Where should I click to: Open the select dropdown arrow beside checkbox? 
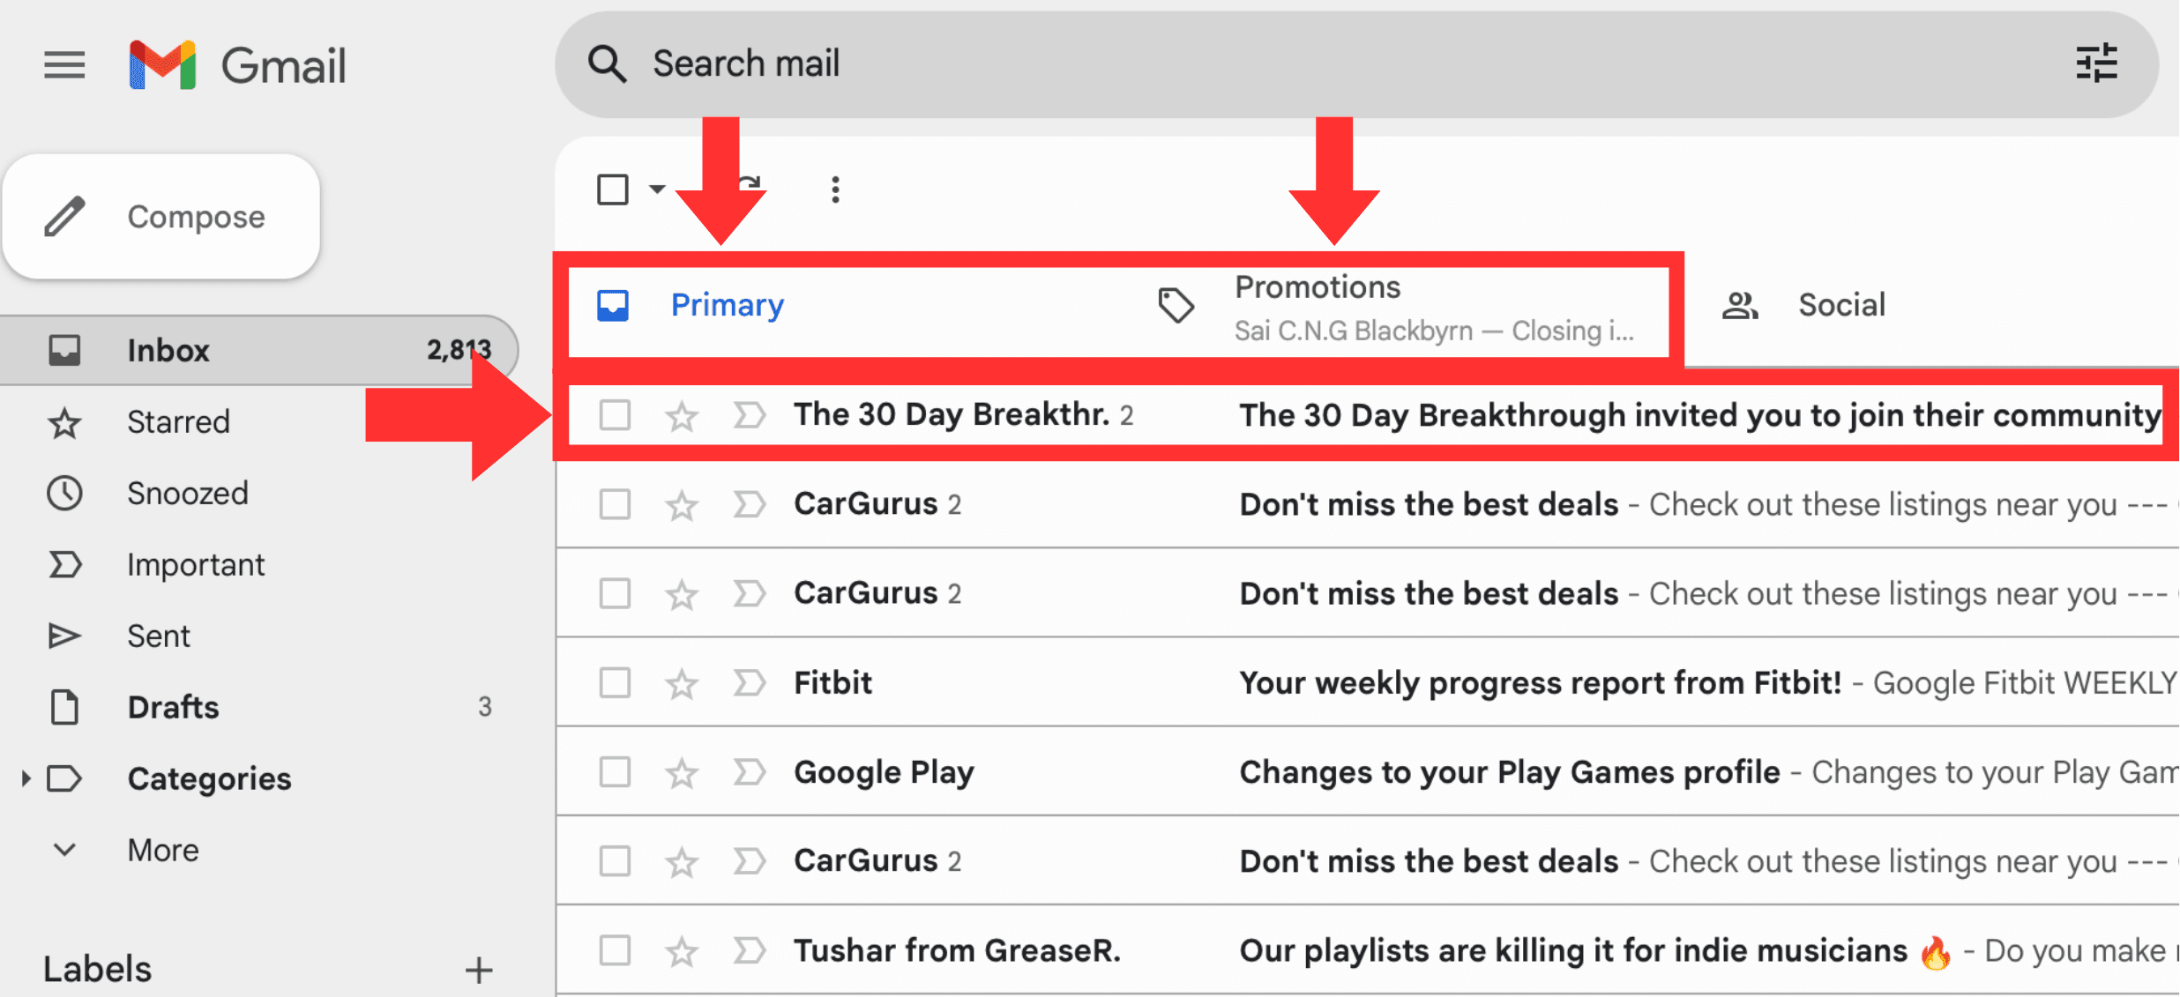point(657,190)
